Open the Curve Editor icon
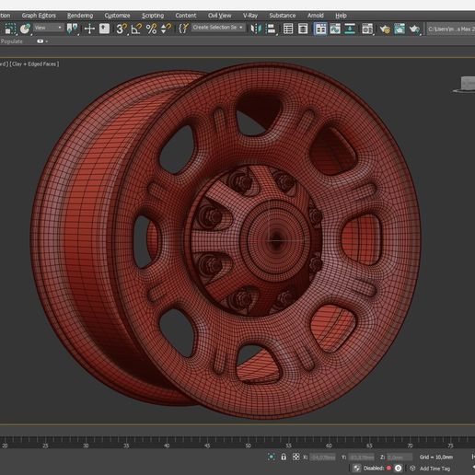This screenshot has width=475, height=475. click(335, 29)
